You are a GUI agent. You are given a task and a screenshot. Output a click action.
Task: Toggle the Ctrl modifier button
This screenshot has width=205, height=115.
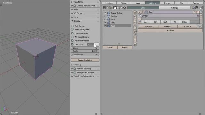[x=155, y=22]
